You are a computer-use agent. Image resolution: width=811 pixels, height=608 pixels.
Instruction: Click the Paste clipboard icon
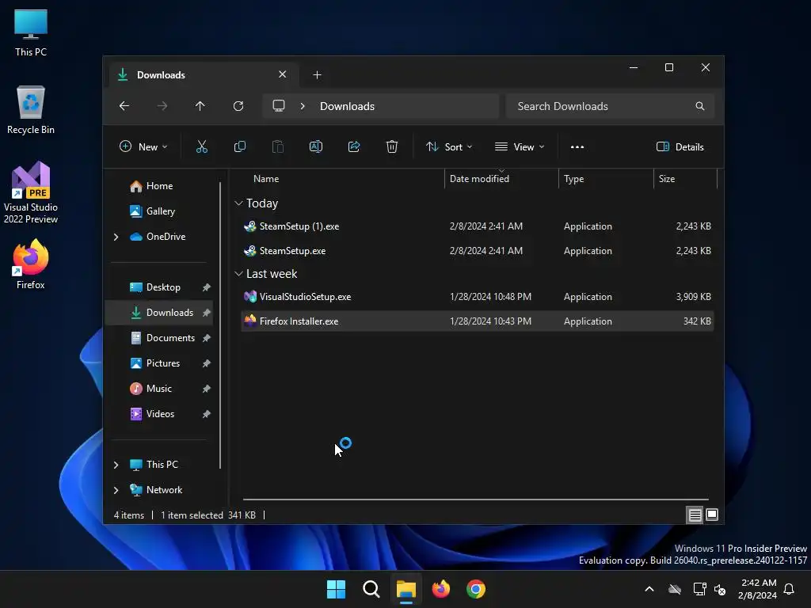point(278,146)
